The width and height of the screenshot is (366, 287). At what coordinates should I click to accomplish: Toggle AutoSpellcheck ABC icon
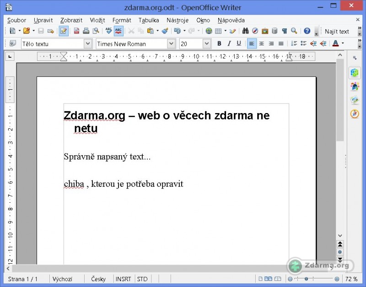118,31
